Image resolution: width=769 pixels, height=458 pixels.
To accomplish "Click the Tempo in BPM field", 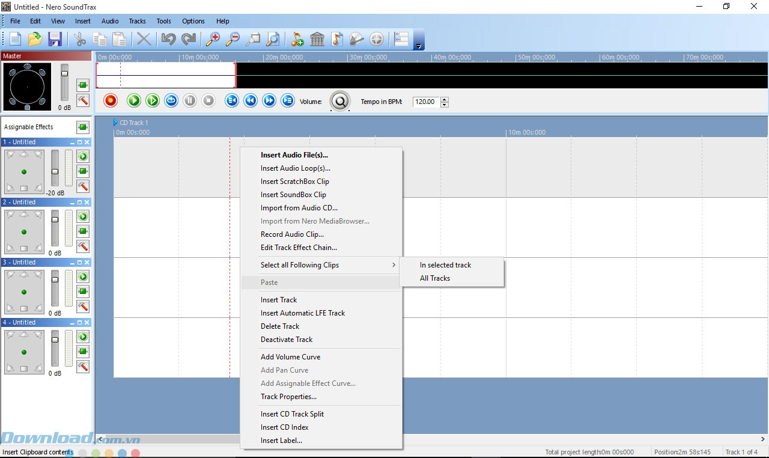I will click(x=425, y=102).
